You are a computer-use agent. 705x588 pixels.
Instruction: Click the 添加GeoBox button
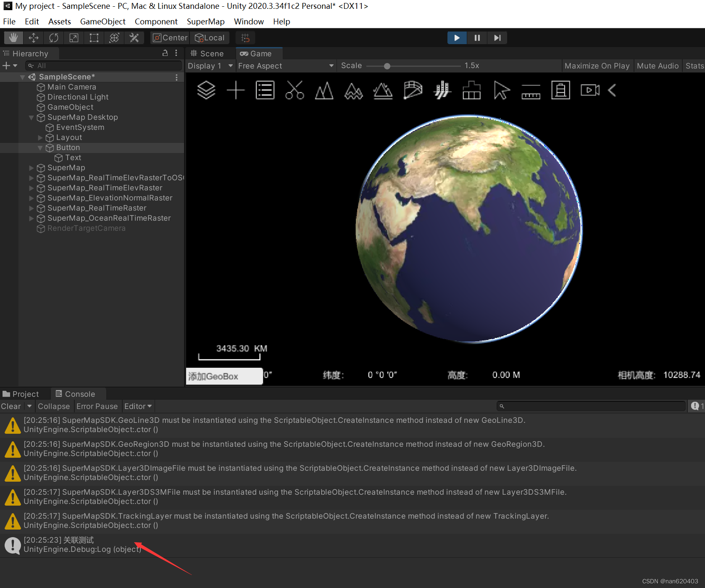click(x=224, y=376)
